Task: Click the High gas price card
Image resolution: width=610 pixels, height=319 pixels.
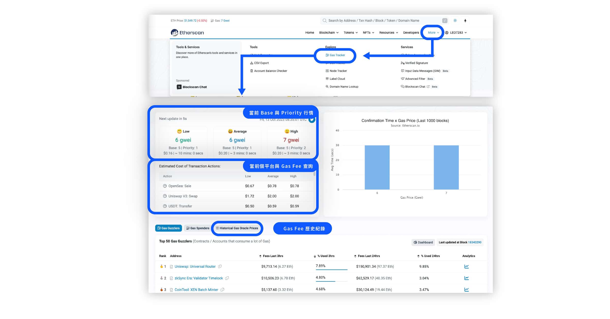Action: 291,142
